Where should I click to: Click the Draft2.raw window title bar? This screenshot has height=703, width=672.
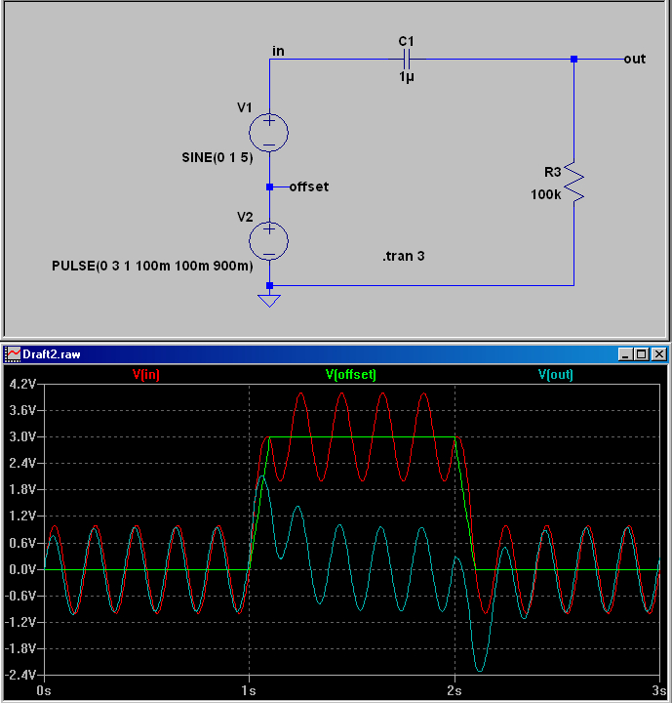click(336, 354)
